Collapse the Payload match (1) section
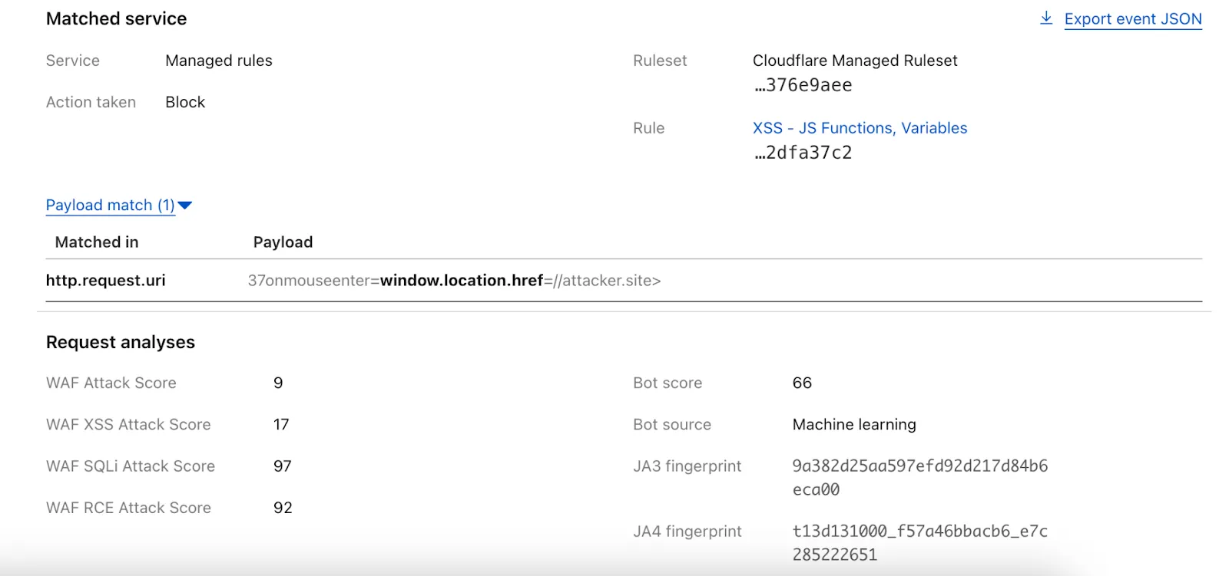 (110, 205)
